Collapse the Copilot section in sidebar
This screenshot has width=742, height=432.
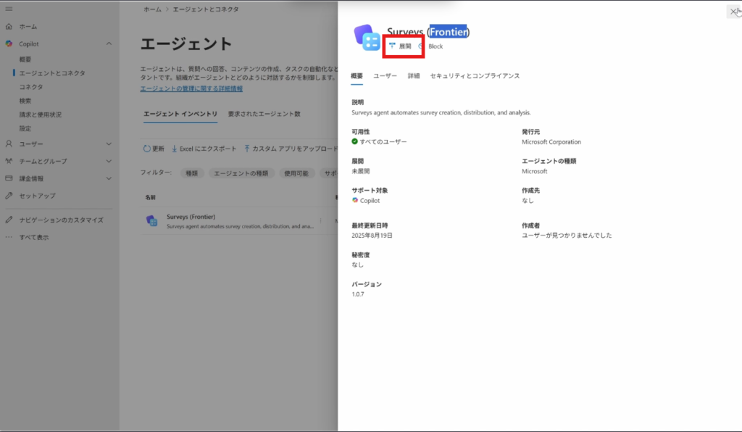pyautogui.click(x=109, y=43)
